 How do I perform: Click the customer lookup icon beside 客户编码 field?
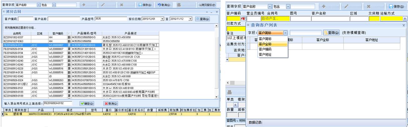(243, 19)
